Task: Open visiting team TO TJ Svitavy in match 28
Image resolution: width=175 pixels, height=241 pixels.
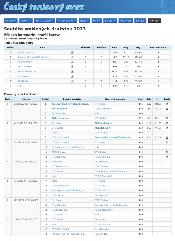Action: (102, 234)
